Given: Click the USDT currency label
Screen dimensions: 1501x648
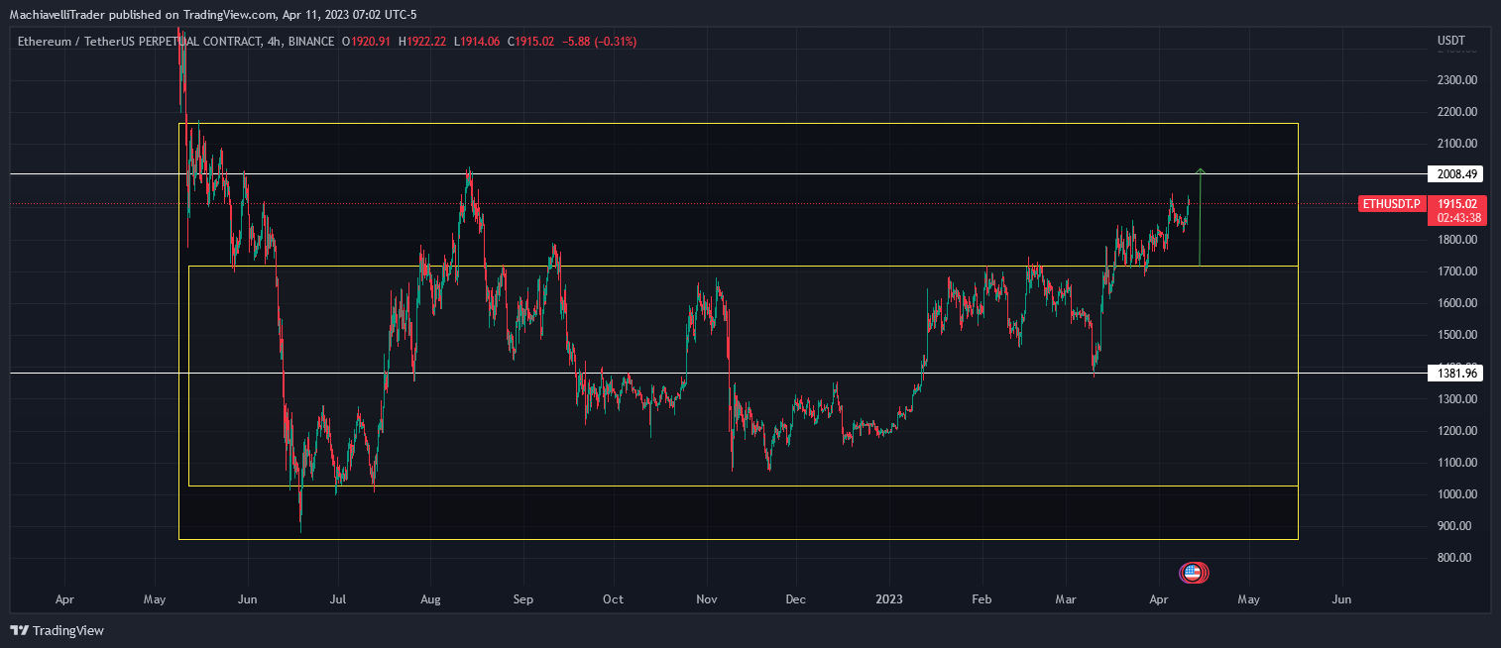Looking at the screenshot, I should click(x=1450, y=42).
